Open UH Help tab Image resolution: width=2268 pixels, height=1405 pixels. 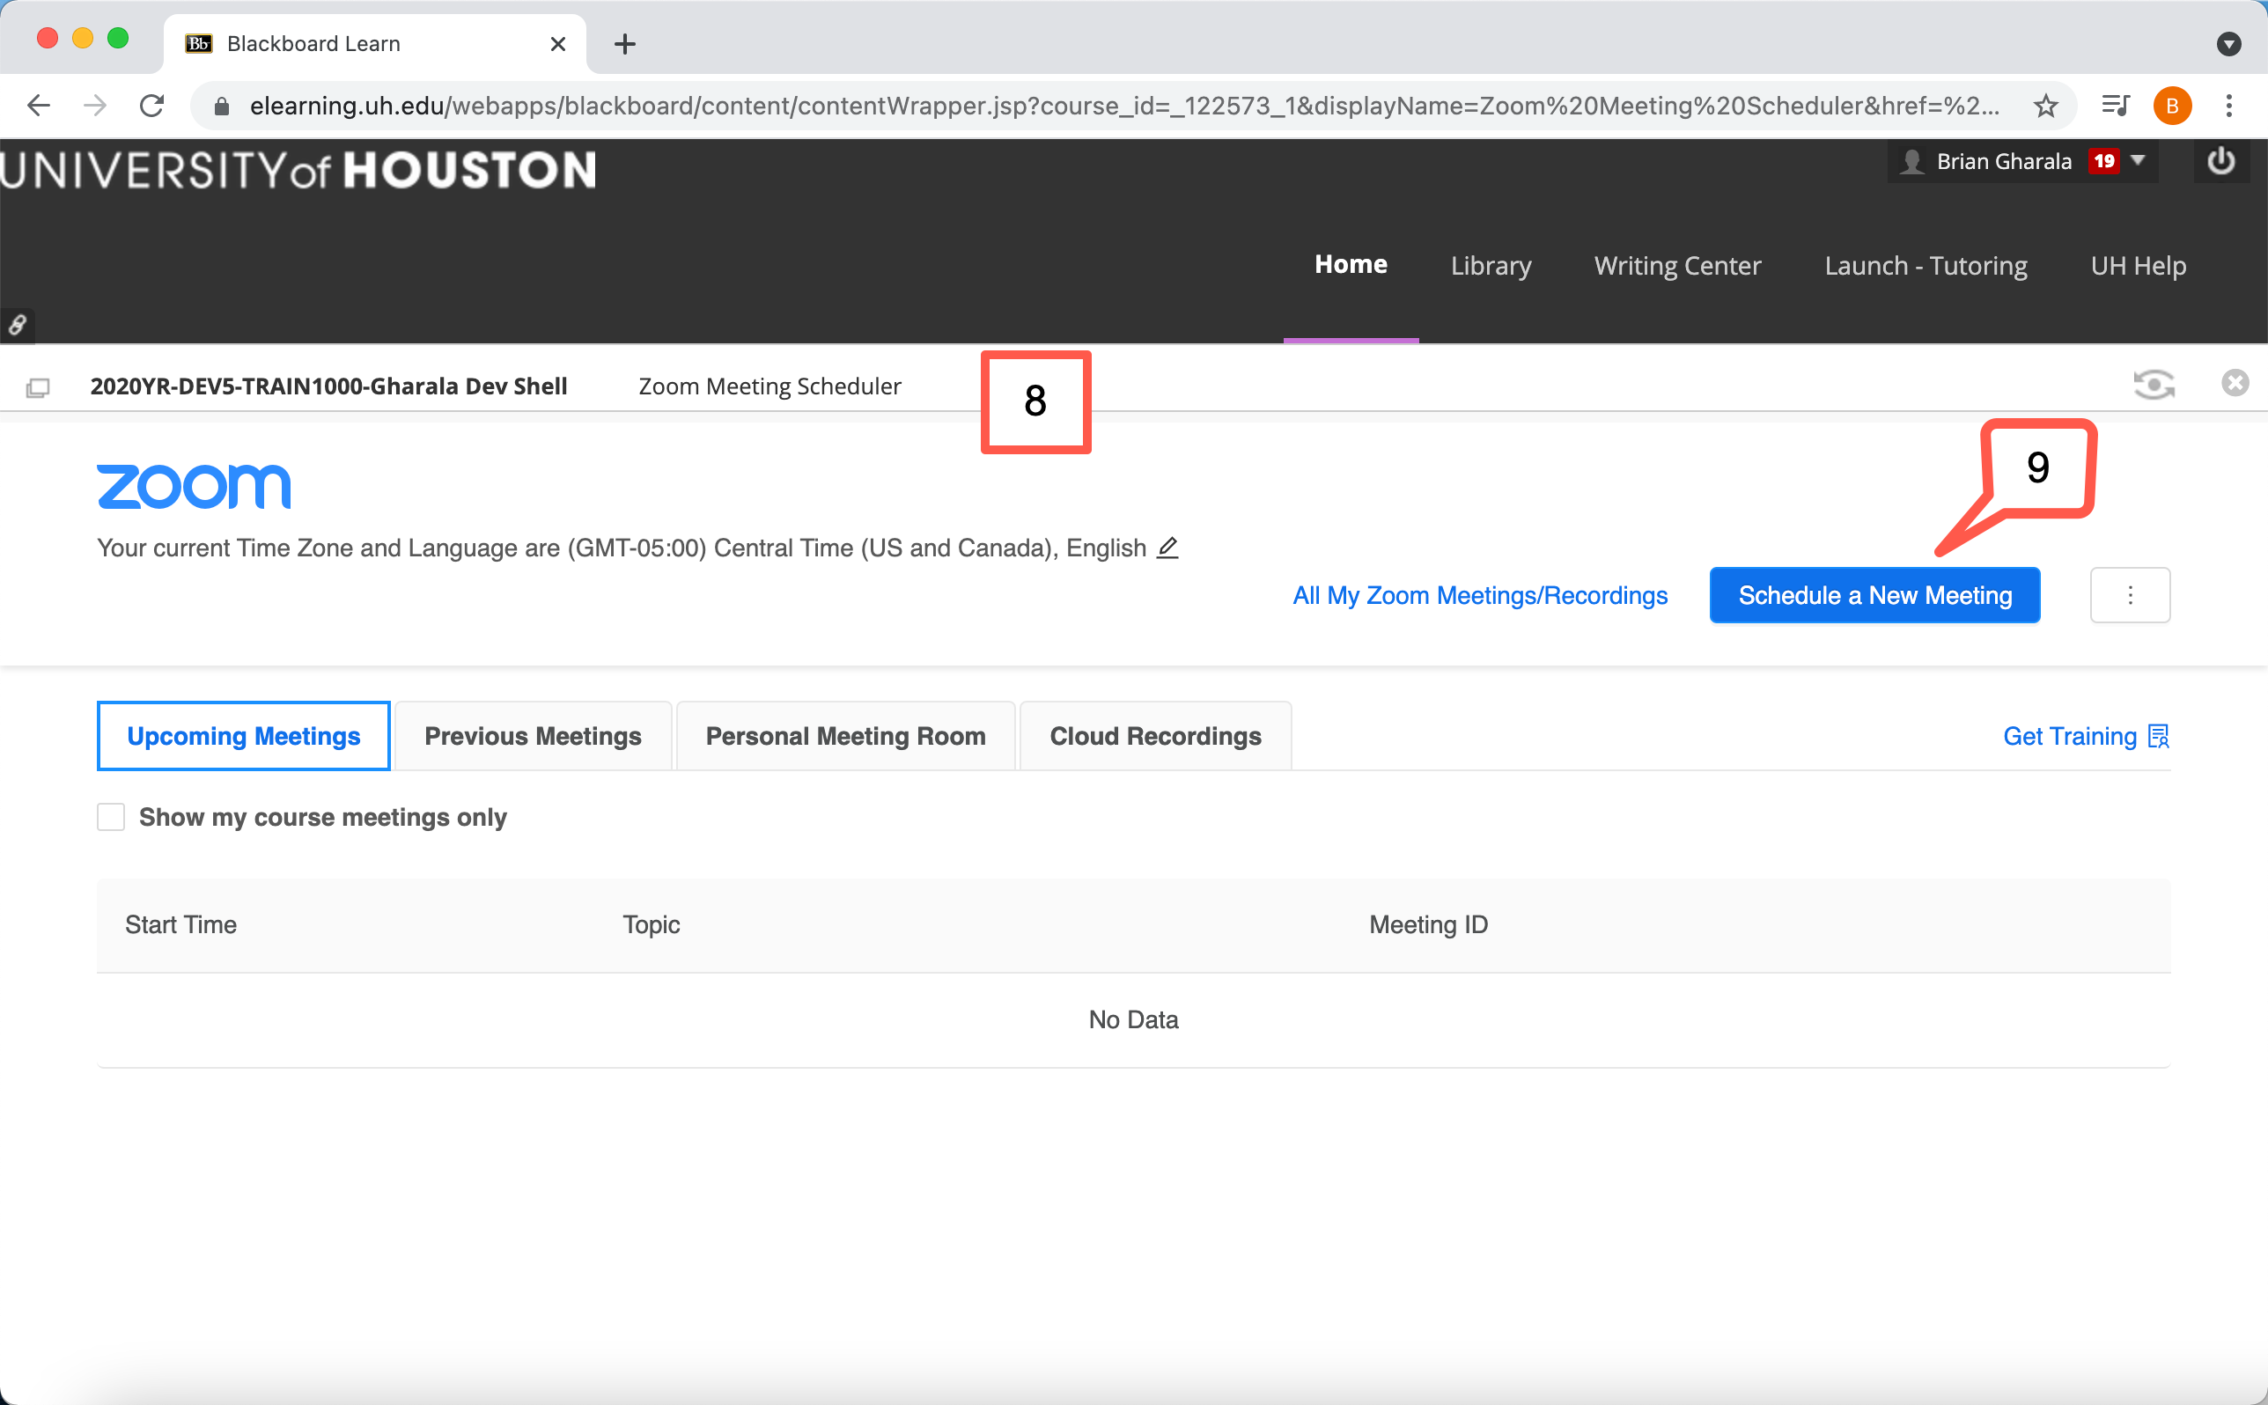[x=2138, y=266]
